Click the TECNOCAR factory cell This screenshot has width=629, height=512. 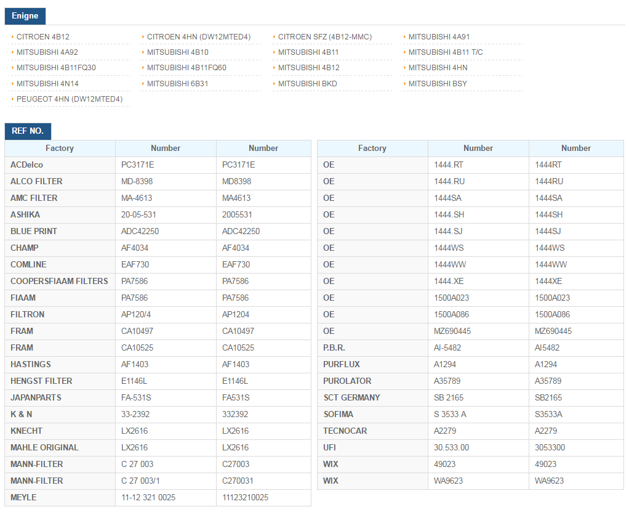[x=373, y=431]
